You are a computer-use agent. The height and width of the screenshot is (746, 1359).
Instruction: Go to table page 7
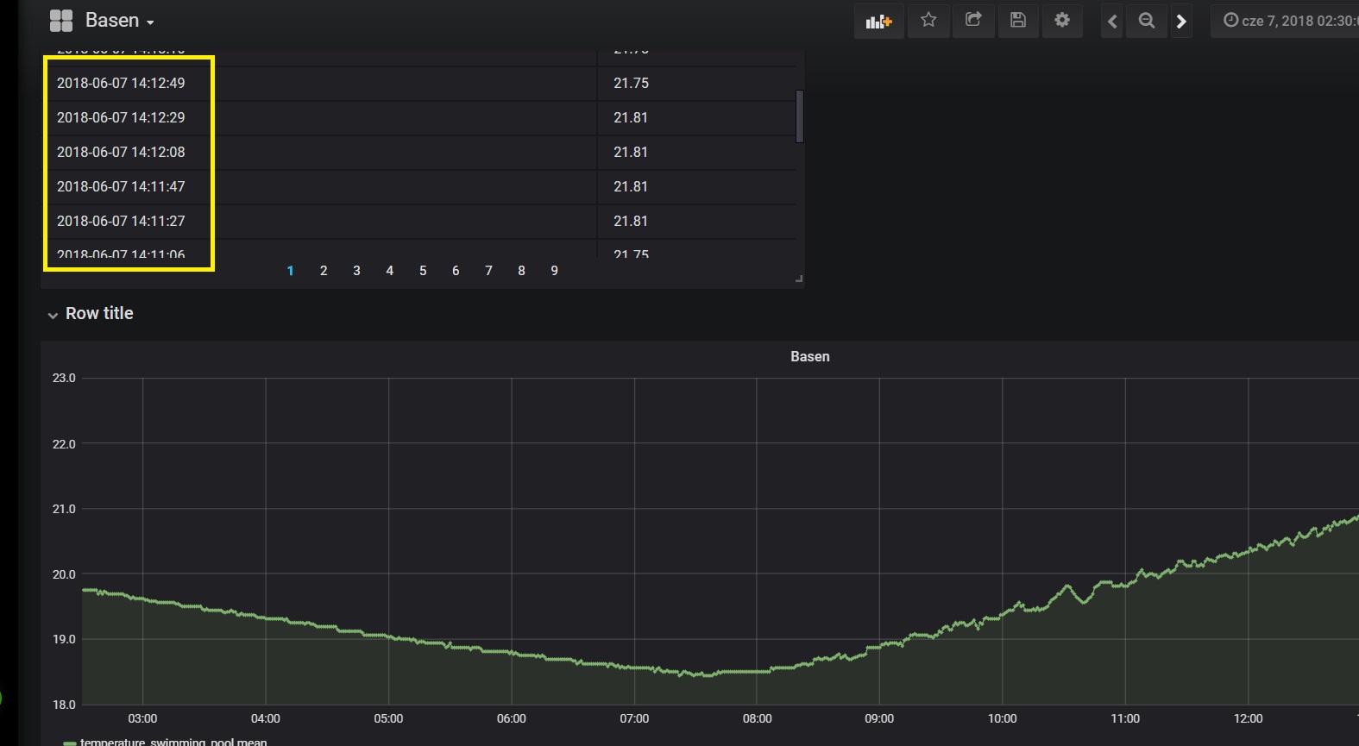click(x=488, y=271)
